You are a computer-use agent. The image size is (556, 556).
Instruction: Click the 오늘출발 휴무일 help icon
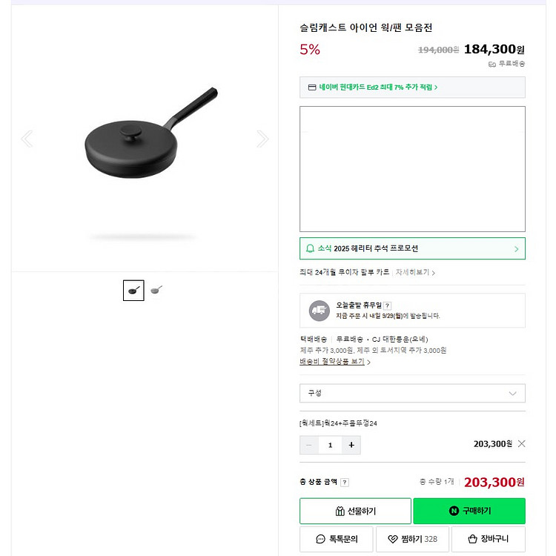click(387, 305)
